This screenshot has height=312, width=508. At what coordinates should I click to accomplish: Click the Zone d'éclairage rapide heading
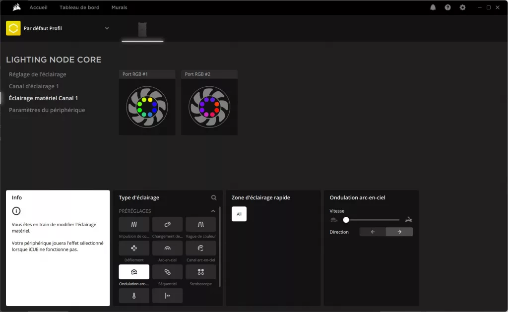click(261, 197)
